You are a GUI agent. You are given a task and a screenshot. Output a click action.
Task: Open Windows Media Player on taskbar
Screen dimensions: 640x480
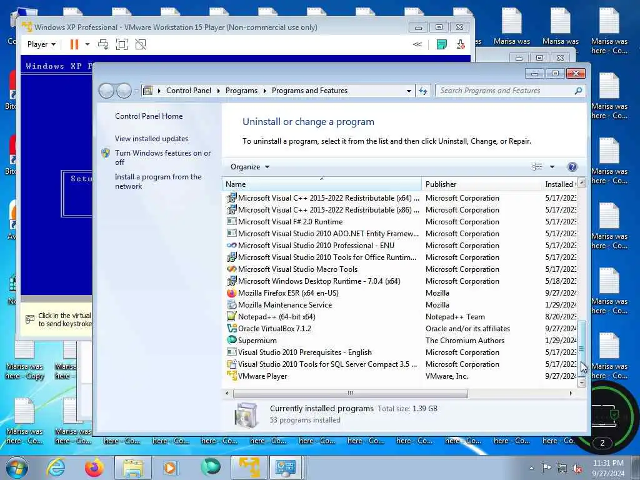[x=171, y=467]
